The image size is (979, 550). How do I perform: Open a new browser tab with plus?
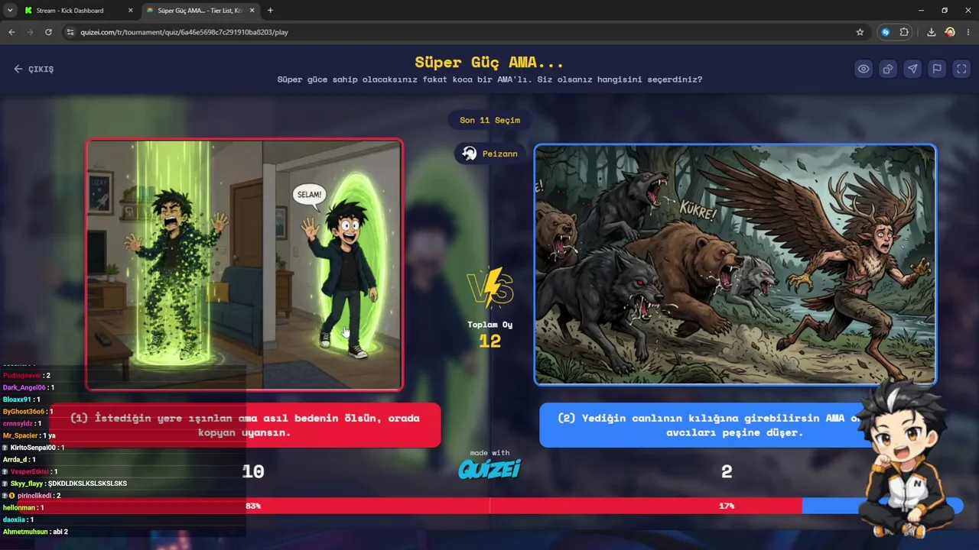tap(270, 11)
